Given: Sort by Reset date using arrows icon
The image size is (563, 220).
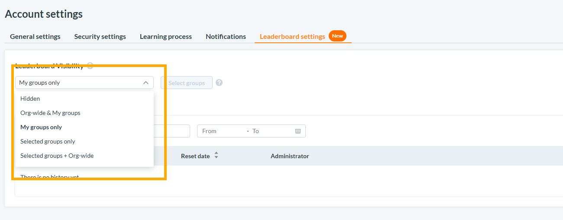Looking at the screenshot, I should [x=216, y=156].
